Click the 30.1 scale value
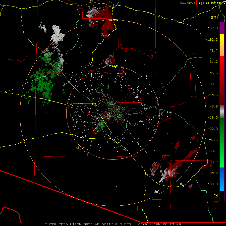The image size is (226, 226). 214,84
